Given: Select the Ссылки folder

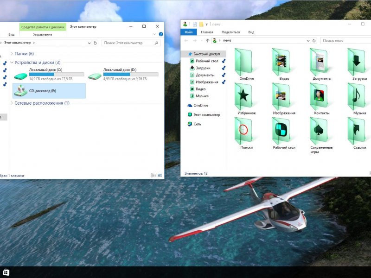Looking at the screenshot, I should tap(359, 133).
